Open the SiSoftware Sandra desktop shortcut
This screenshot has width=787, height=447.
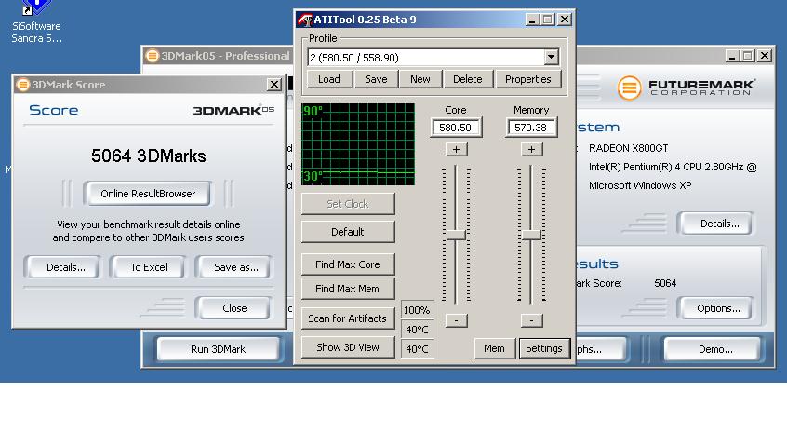click(x=36, y=20)
